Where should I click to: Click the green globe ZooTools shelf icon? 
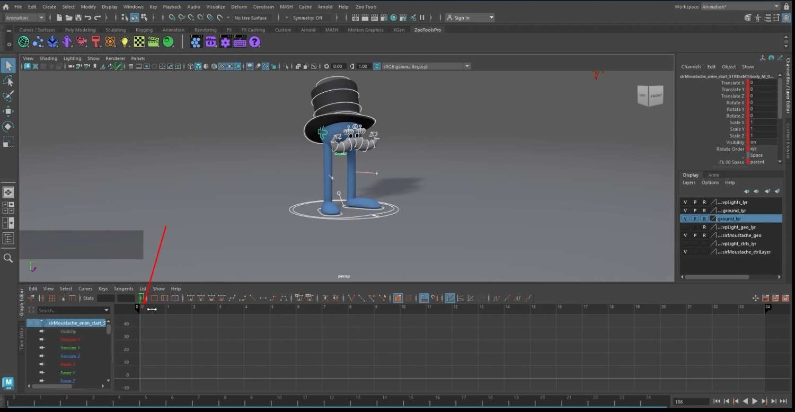[x=24, y=42]
